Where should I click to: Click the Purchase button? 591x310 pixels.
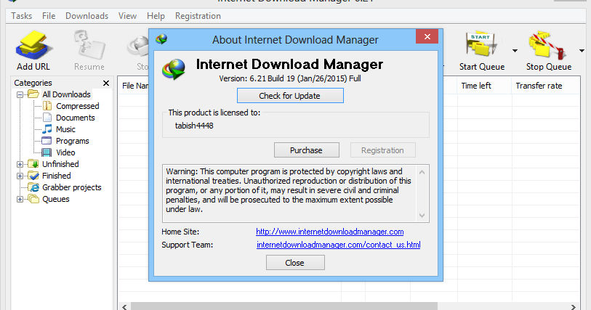tap(307, 150)
